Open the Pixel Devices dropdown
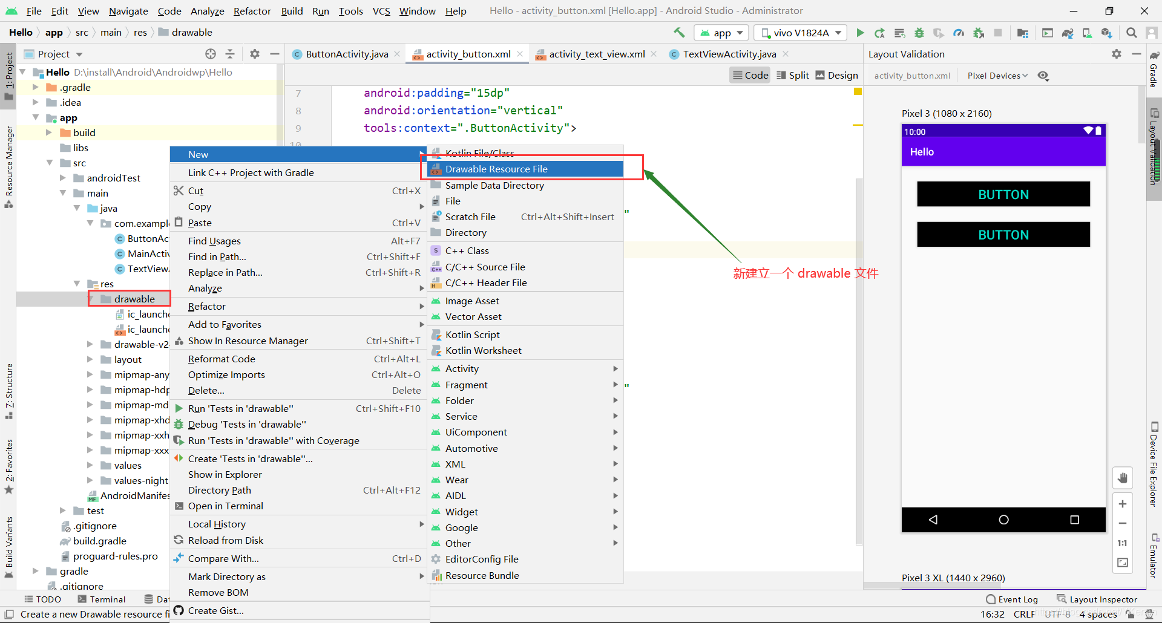 click(997, 76)
